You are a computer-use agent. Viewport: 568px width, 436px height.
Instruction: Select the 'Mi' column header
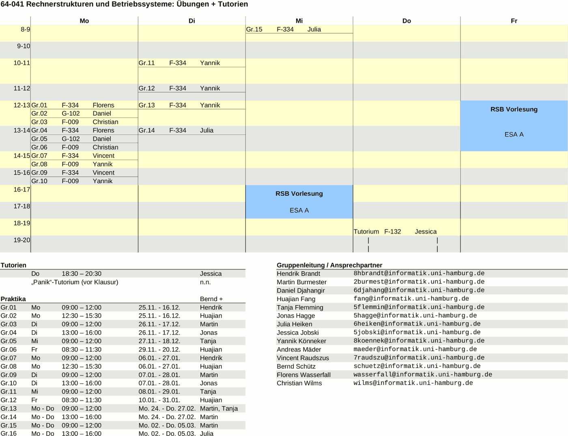tap(299, 21)
